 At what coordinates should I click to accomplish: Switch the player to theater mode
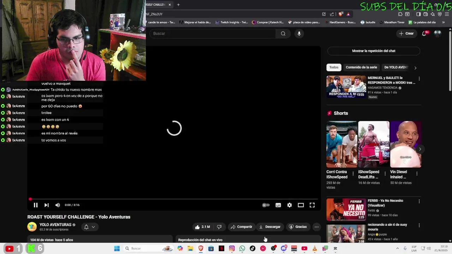click(301, 205)
